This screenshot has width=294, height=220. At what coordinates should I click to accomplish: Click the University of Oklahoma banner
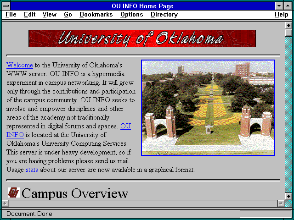(142, 38)
